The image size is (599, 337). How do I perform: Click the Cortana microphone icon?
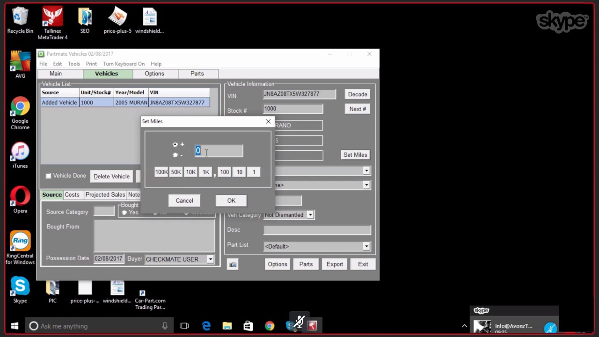coord(165,326)
